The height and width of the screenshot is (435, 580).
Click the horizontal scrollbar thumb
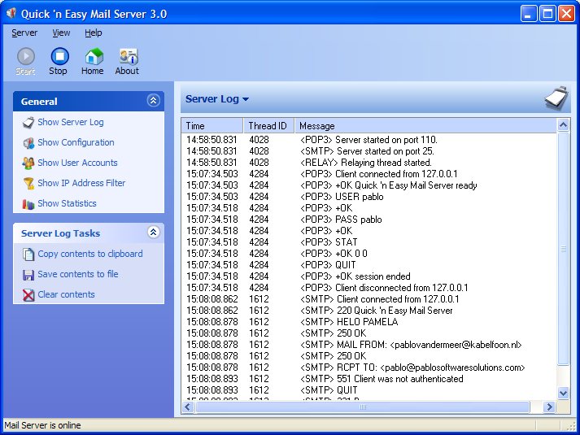pyautogui.click(x=363, y=407)
